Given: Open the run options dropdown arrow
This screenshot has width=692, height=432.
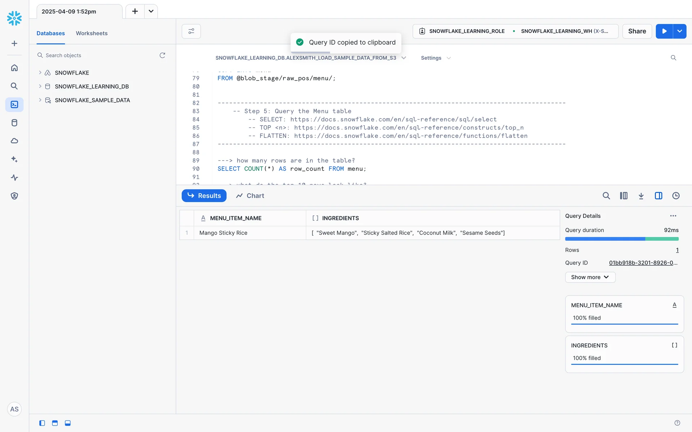Looking at the screenshot, I should pos(679,31).
